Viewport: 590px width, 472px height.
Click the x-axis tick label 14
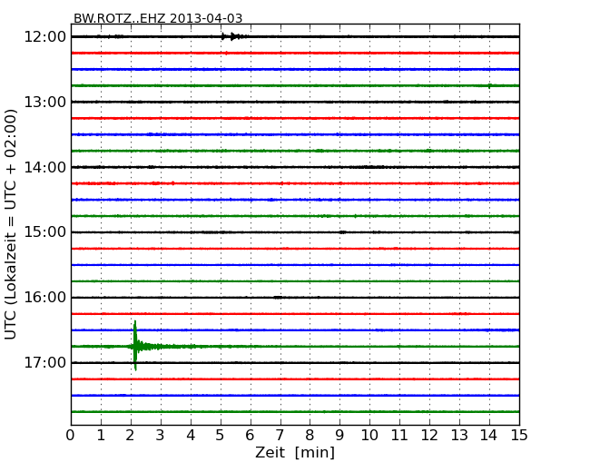pyautogui.click(x=488, y=435)
